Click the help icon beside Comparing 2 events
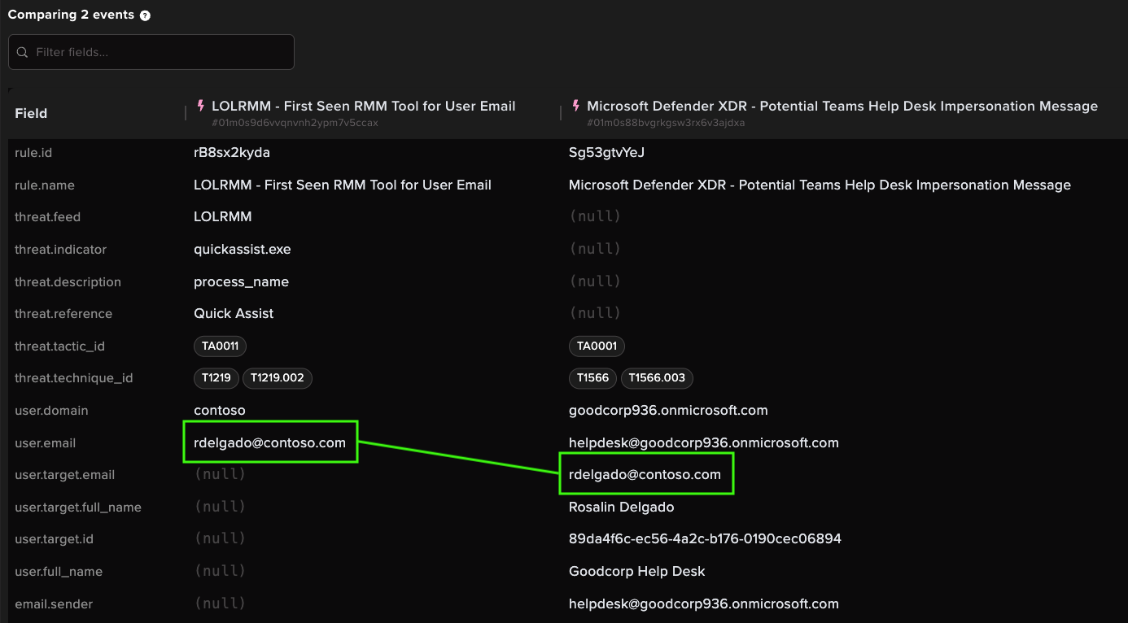Viewport: 1128px width, 623px height. click(x=145, y=15)
